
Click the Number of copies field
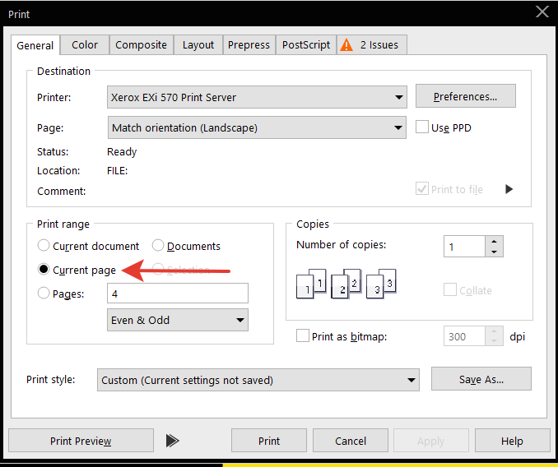(x=464, y=247)
